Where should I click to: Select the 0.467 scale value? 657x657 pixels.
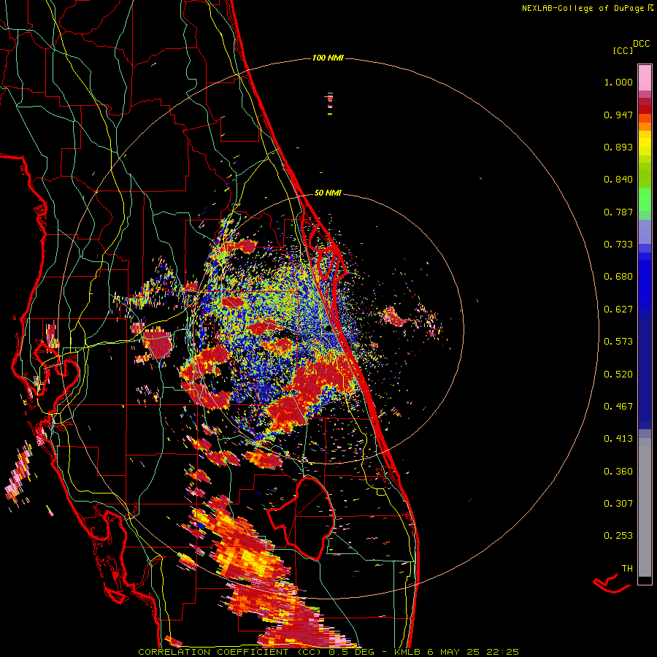618,407
